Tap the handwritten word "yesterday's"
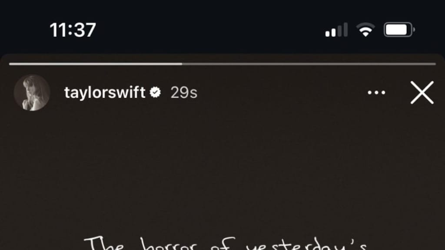This screenshot has height=250, width=445. pyautogui.click(x=306, y=243)
